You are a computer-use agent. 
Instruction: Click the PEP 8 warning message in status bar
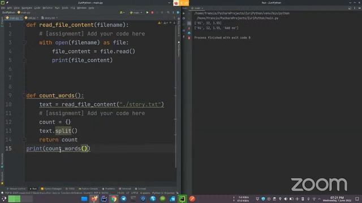[57, 193]
